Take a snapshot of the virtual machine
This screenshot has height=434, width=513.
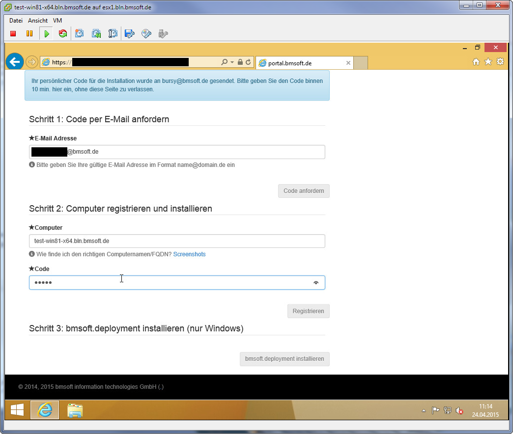[x=79, y=34]
